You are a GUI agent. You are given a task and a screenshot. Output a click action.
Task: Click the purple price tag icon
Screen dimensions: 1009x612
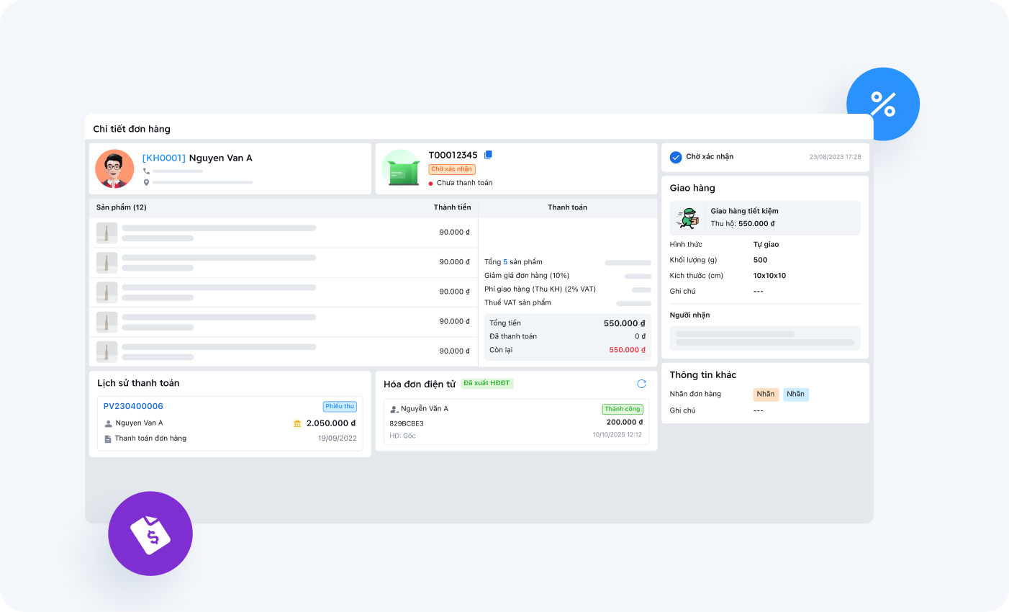point(150,534)
